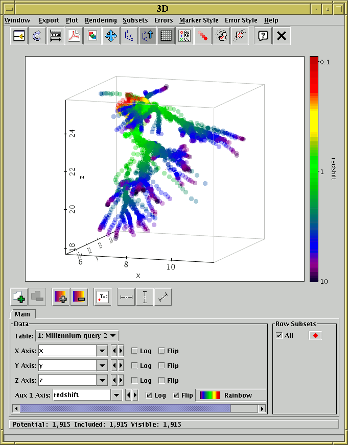Enable Log checkbox for X Axis
348x445 pixels.
pyautogui.click(x=135, y=351)
